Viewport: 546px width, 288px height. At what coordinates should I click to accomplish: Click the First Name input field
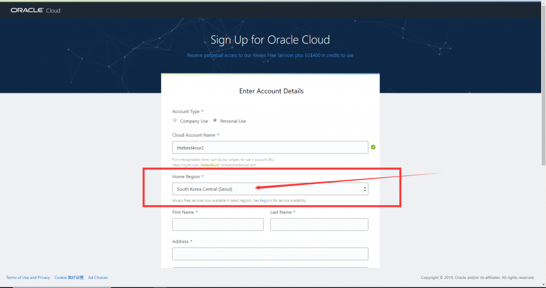(218, 225)
